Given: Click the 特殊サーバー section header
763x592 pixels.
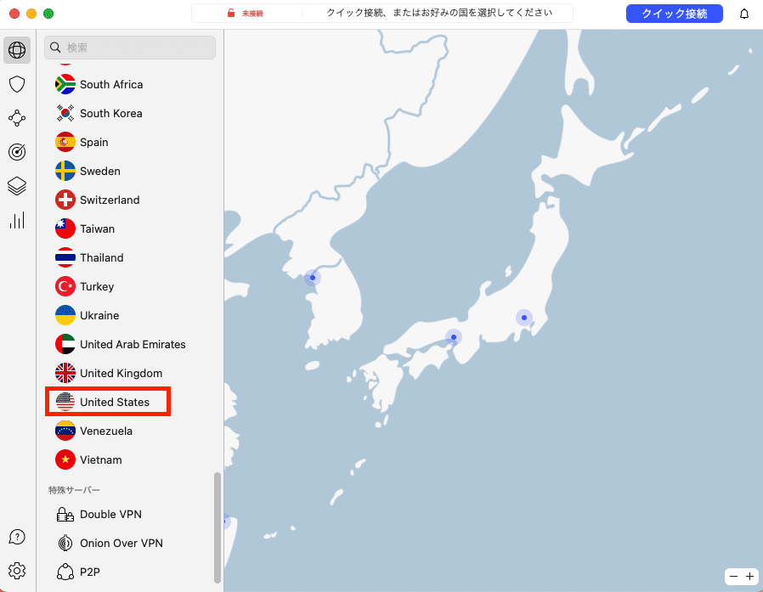Looking at the screenshot, I should click(x=74, y=490).
